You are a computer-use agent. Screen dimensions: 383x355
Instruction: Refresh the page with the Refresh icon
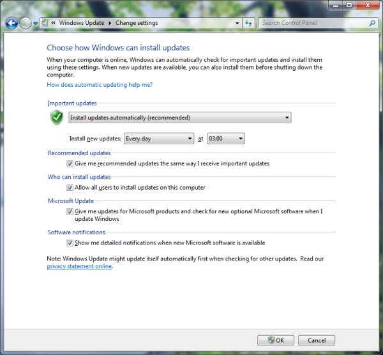tap(248, 23)
